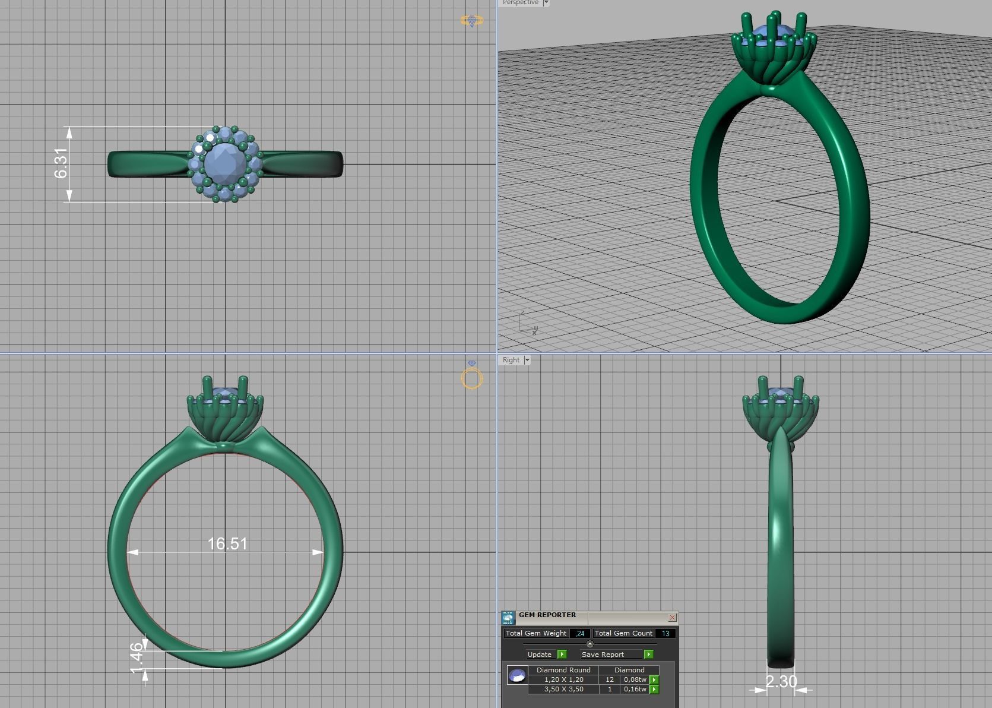Screen dimensions: 992x708
Task: Click the 0,16tw weight cell
Action: 635,689
